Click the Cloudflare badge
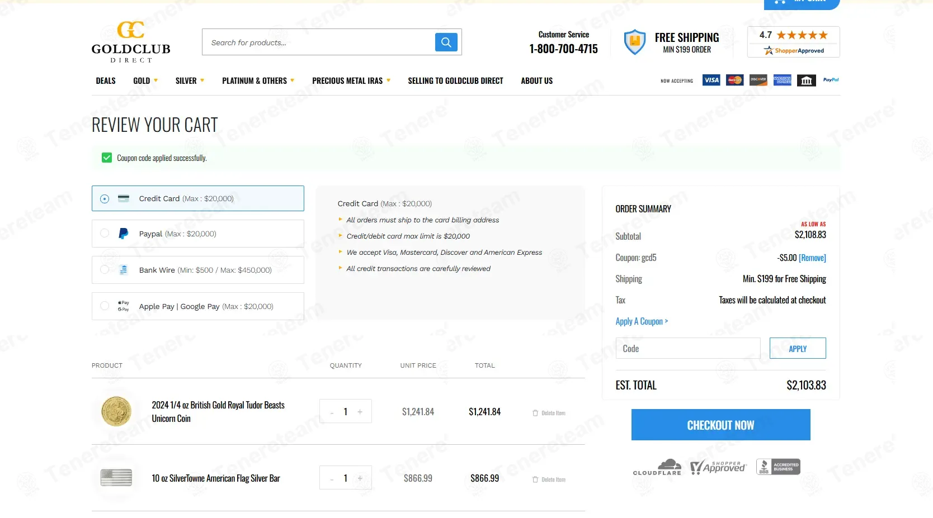The width and height of the screenshot is (933, 518). [x=657, y=467]
